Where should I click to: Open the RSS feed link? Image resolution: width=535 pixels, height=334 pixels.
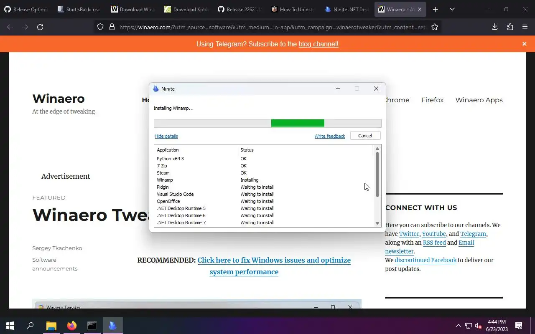(434, 243)
